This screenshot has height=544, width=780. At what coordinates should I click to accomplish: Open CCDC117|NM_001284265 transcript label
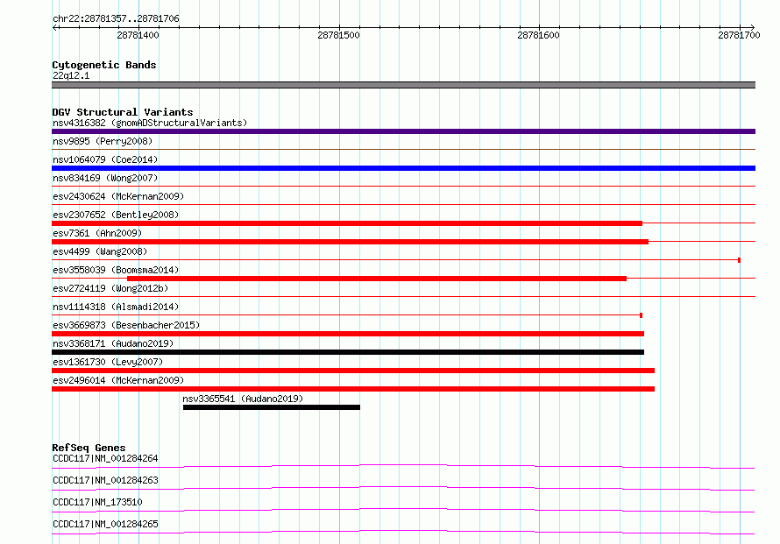click(105, 524)
